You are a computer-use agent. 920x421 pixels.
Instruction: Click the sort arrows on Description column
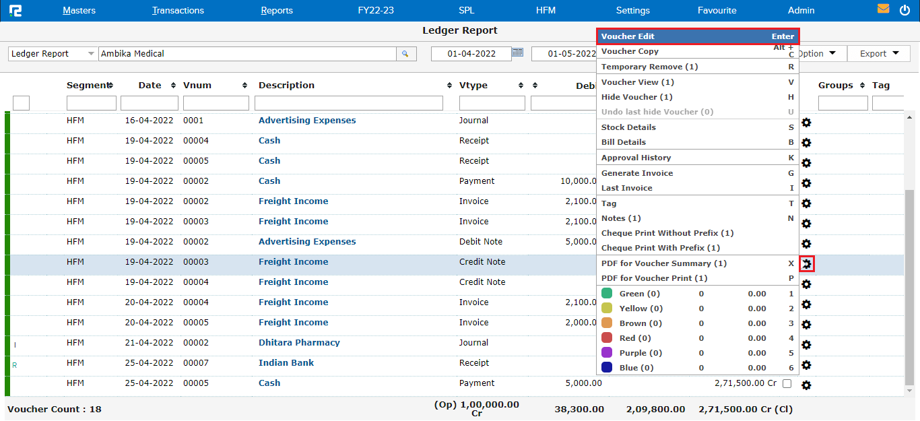pyautogui.click(x=449, y=86)
